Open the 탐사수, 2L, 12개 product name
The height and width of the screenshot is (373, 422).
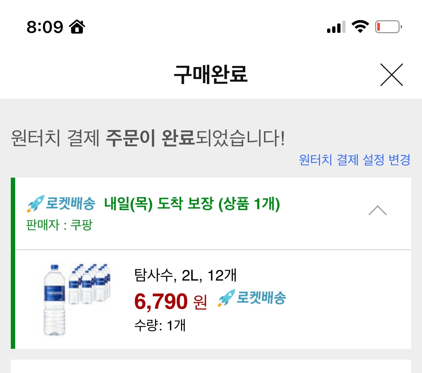[x=185, y=276]
